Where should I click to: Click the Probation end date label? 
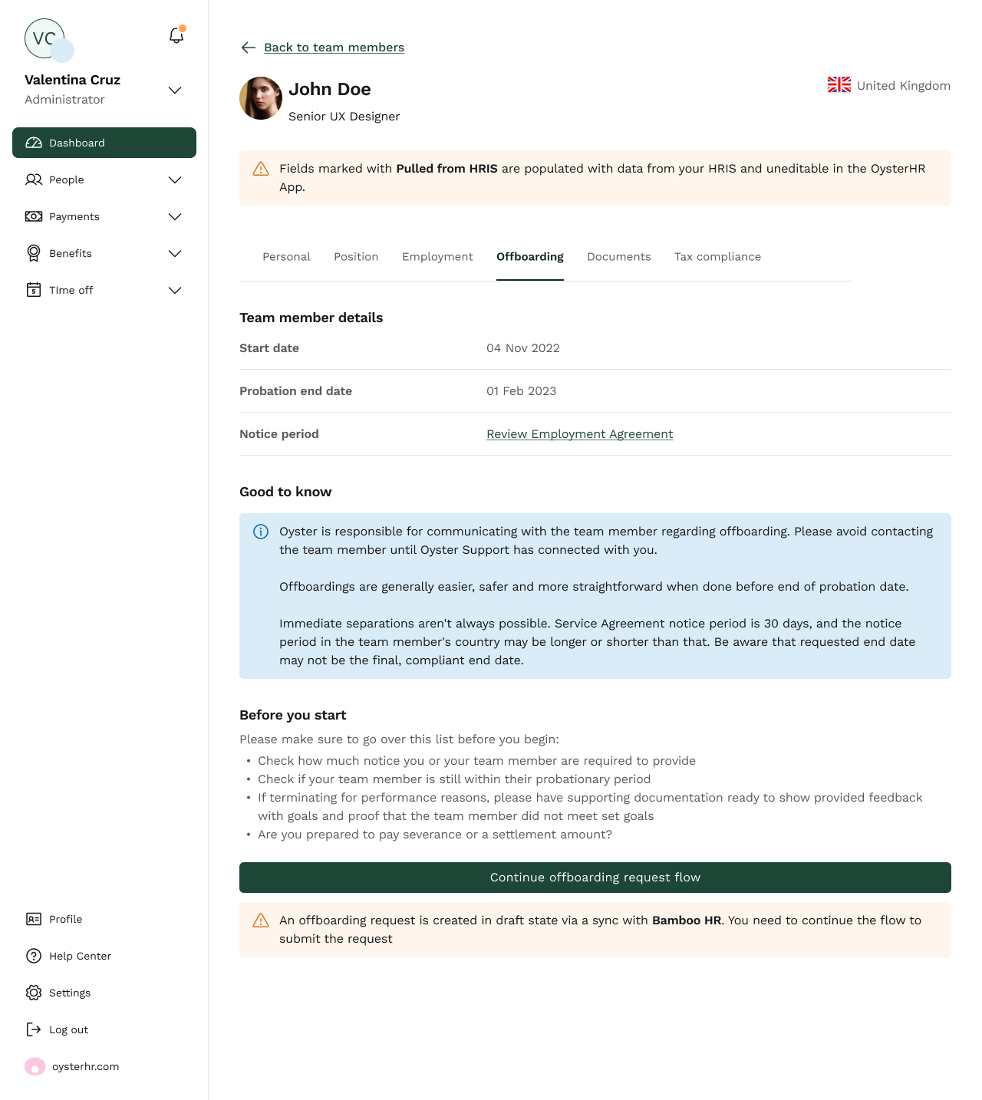(296, 391)
